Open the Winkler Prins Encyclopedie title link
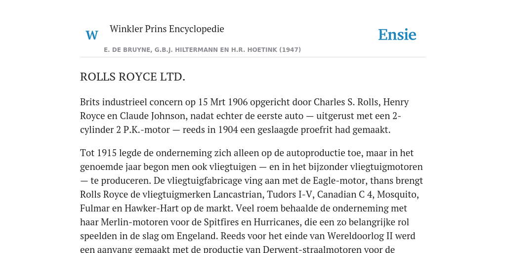The image size is (506, 253). click(167, 29)
